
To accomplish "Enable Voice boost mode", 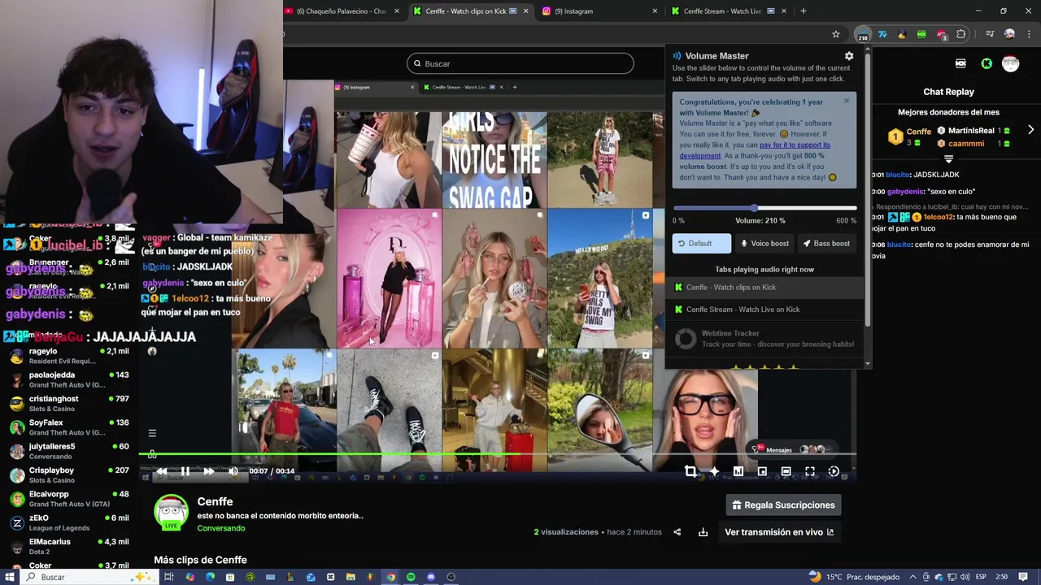I will [764, 244].
